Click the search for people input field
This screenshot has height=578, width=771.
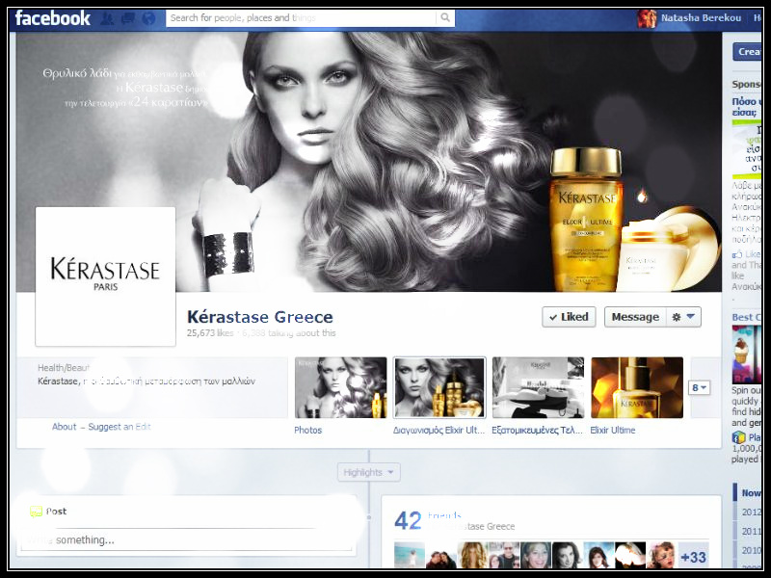[x=301, y=17]
